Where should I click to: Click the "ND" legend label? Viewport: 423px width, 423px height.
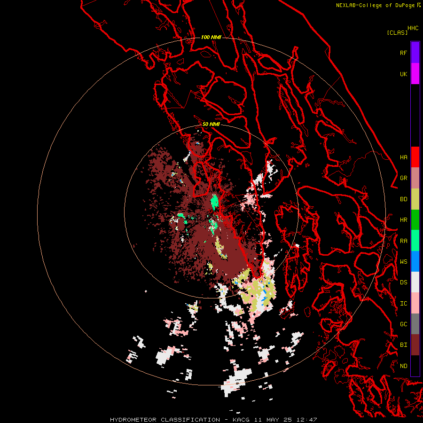click(x=404, y=366)
